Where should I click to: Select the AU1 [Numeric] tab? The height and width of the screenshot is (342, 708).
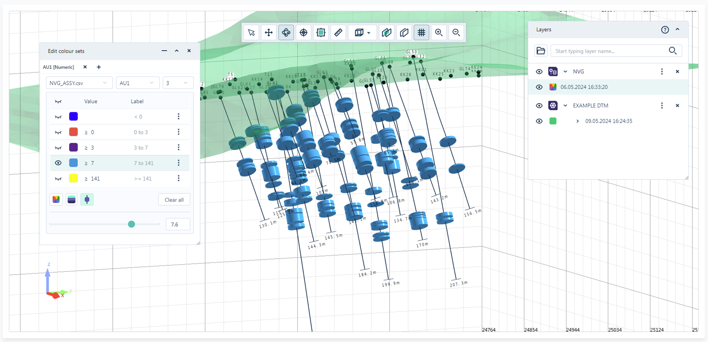pos(58,67)
